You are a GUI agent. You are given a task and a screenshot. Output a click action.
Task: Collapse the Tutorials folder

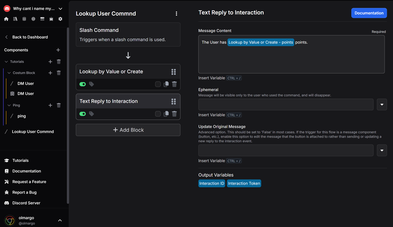tap(7, 62)
